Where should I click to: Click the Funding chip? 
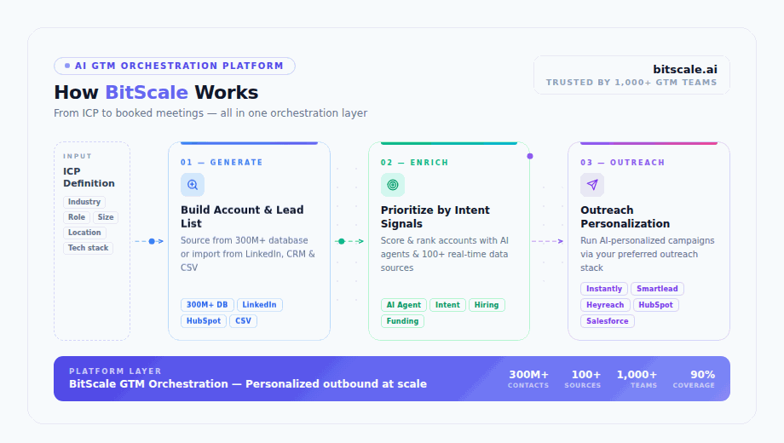click(x=402, y=321)
